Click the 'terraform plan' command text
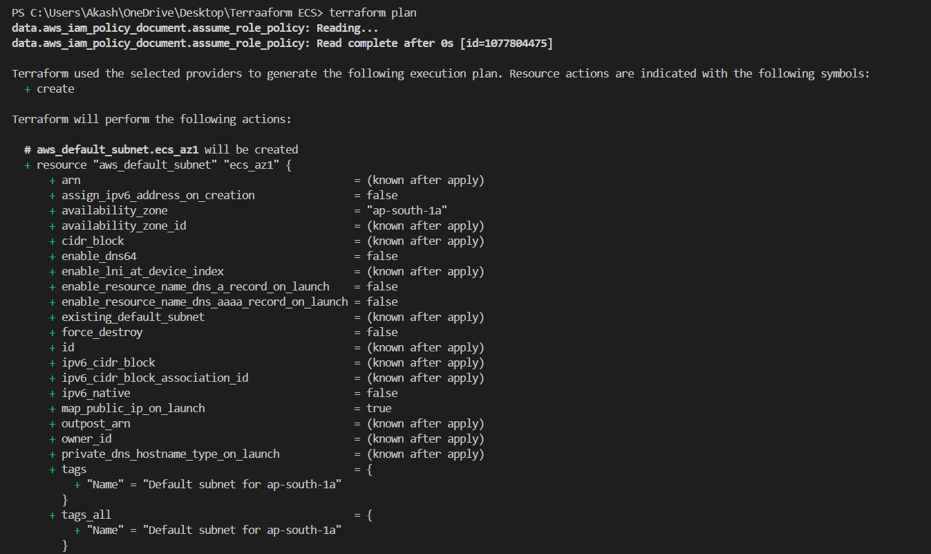Viewport: 931px width, 554px height. pos(373,13)
